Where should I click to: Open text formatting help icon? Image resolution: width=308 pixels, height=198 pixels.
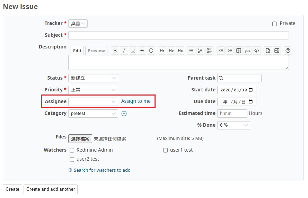pos(288,51)
